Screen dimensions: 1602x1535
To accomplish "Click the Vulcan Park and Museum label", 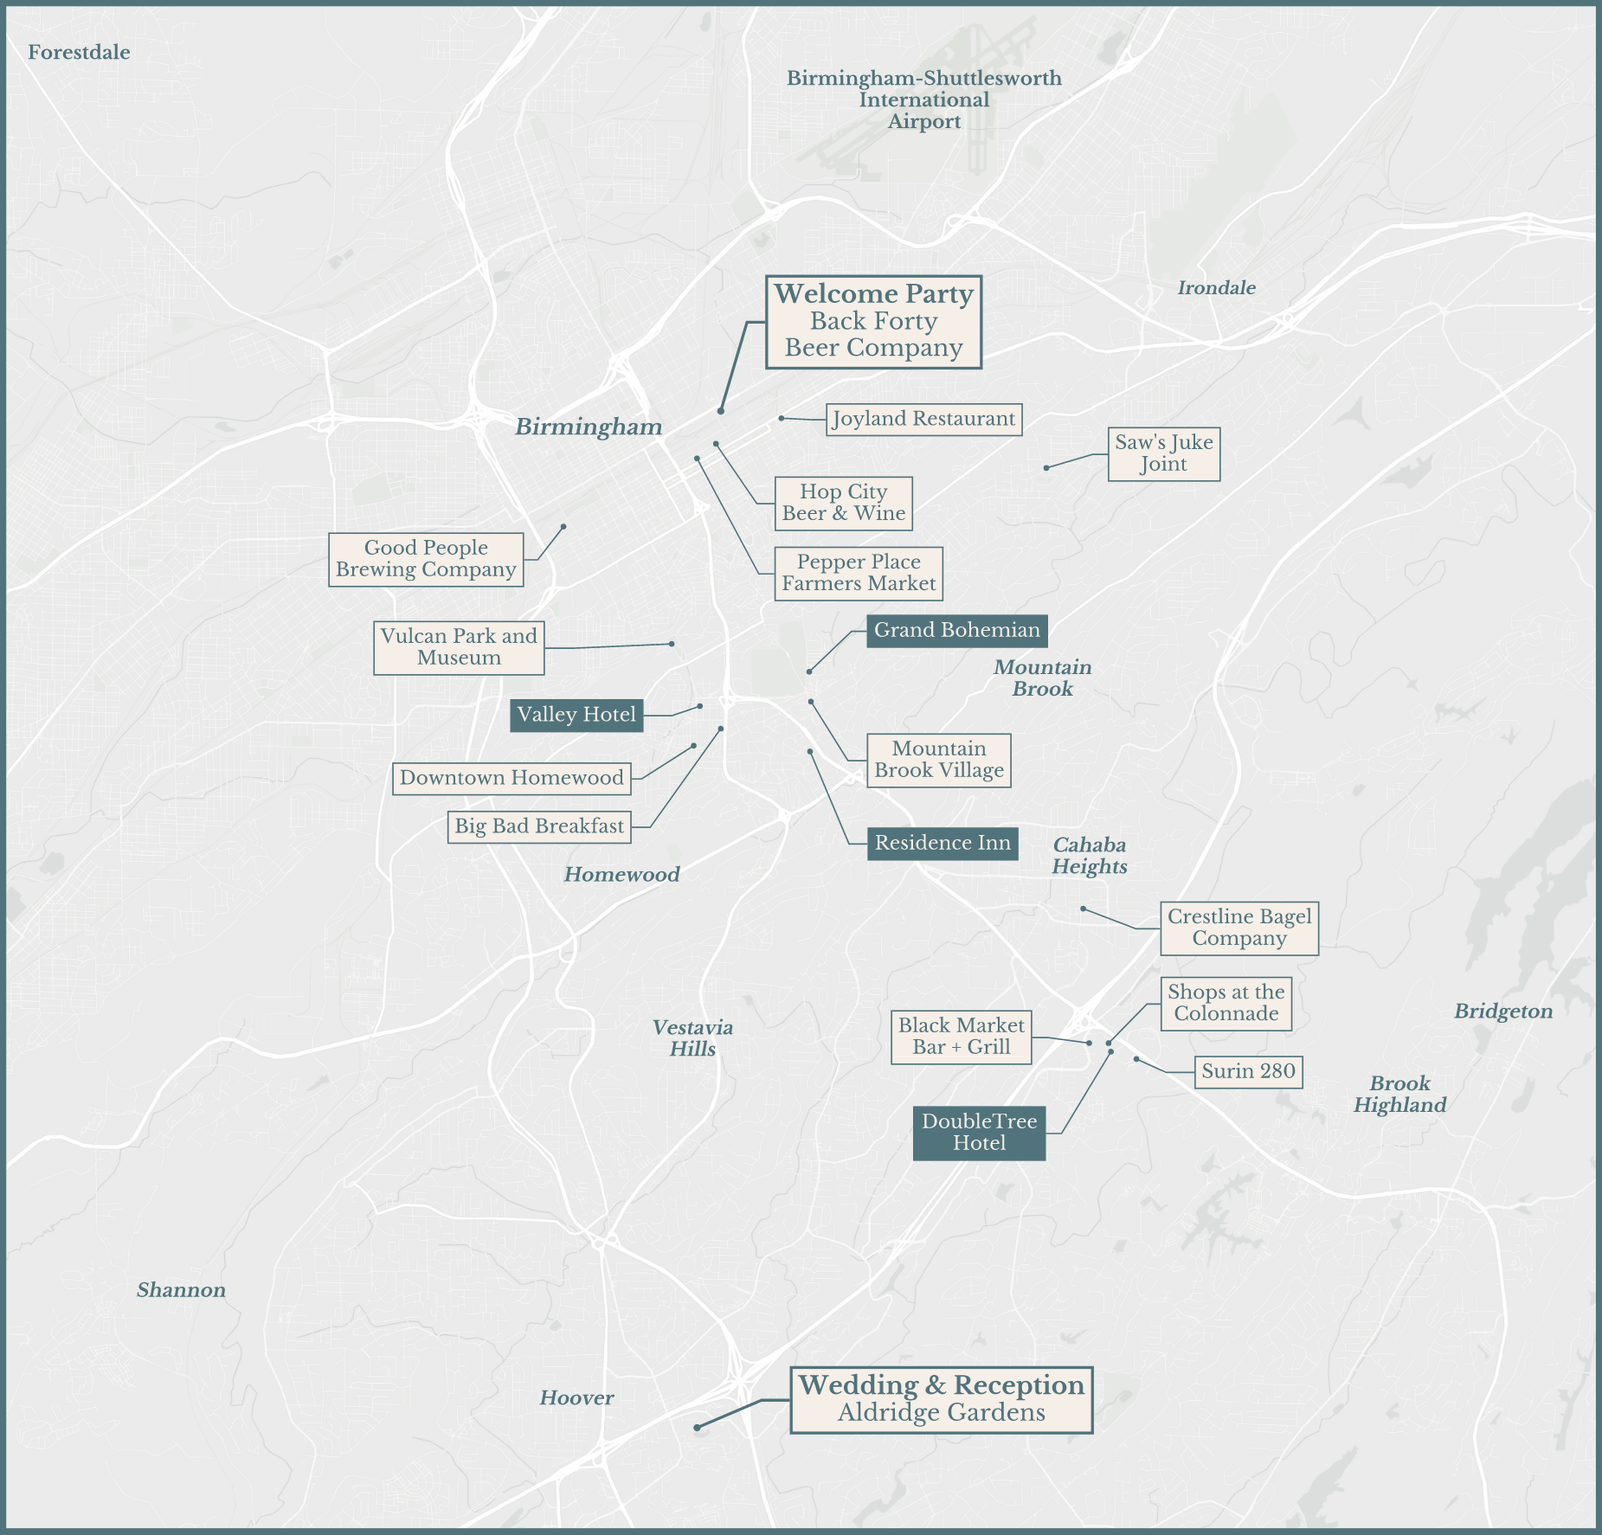I will pyautogui.click(x=459, y=647).
